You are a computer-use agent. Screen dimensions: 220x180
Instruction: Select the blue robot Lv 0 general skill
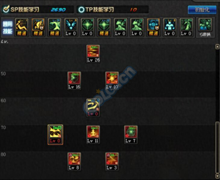(x=170, y=27)
